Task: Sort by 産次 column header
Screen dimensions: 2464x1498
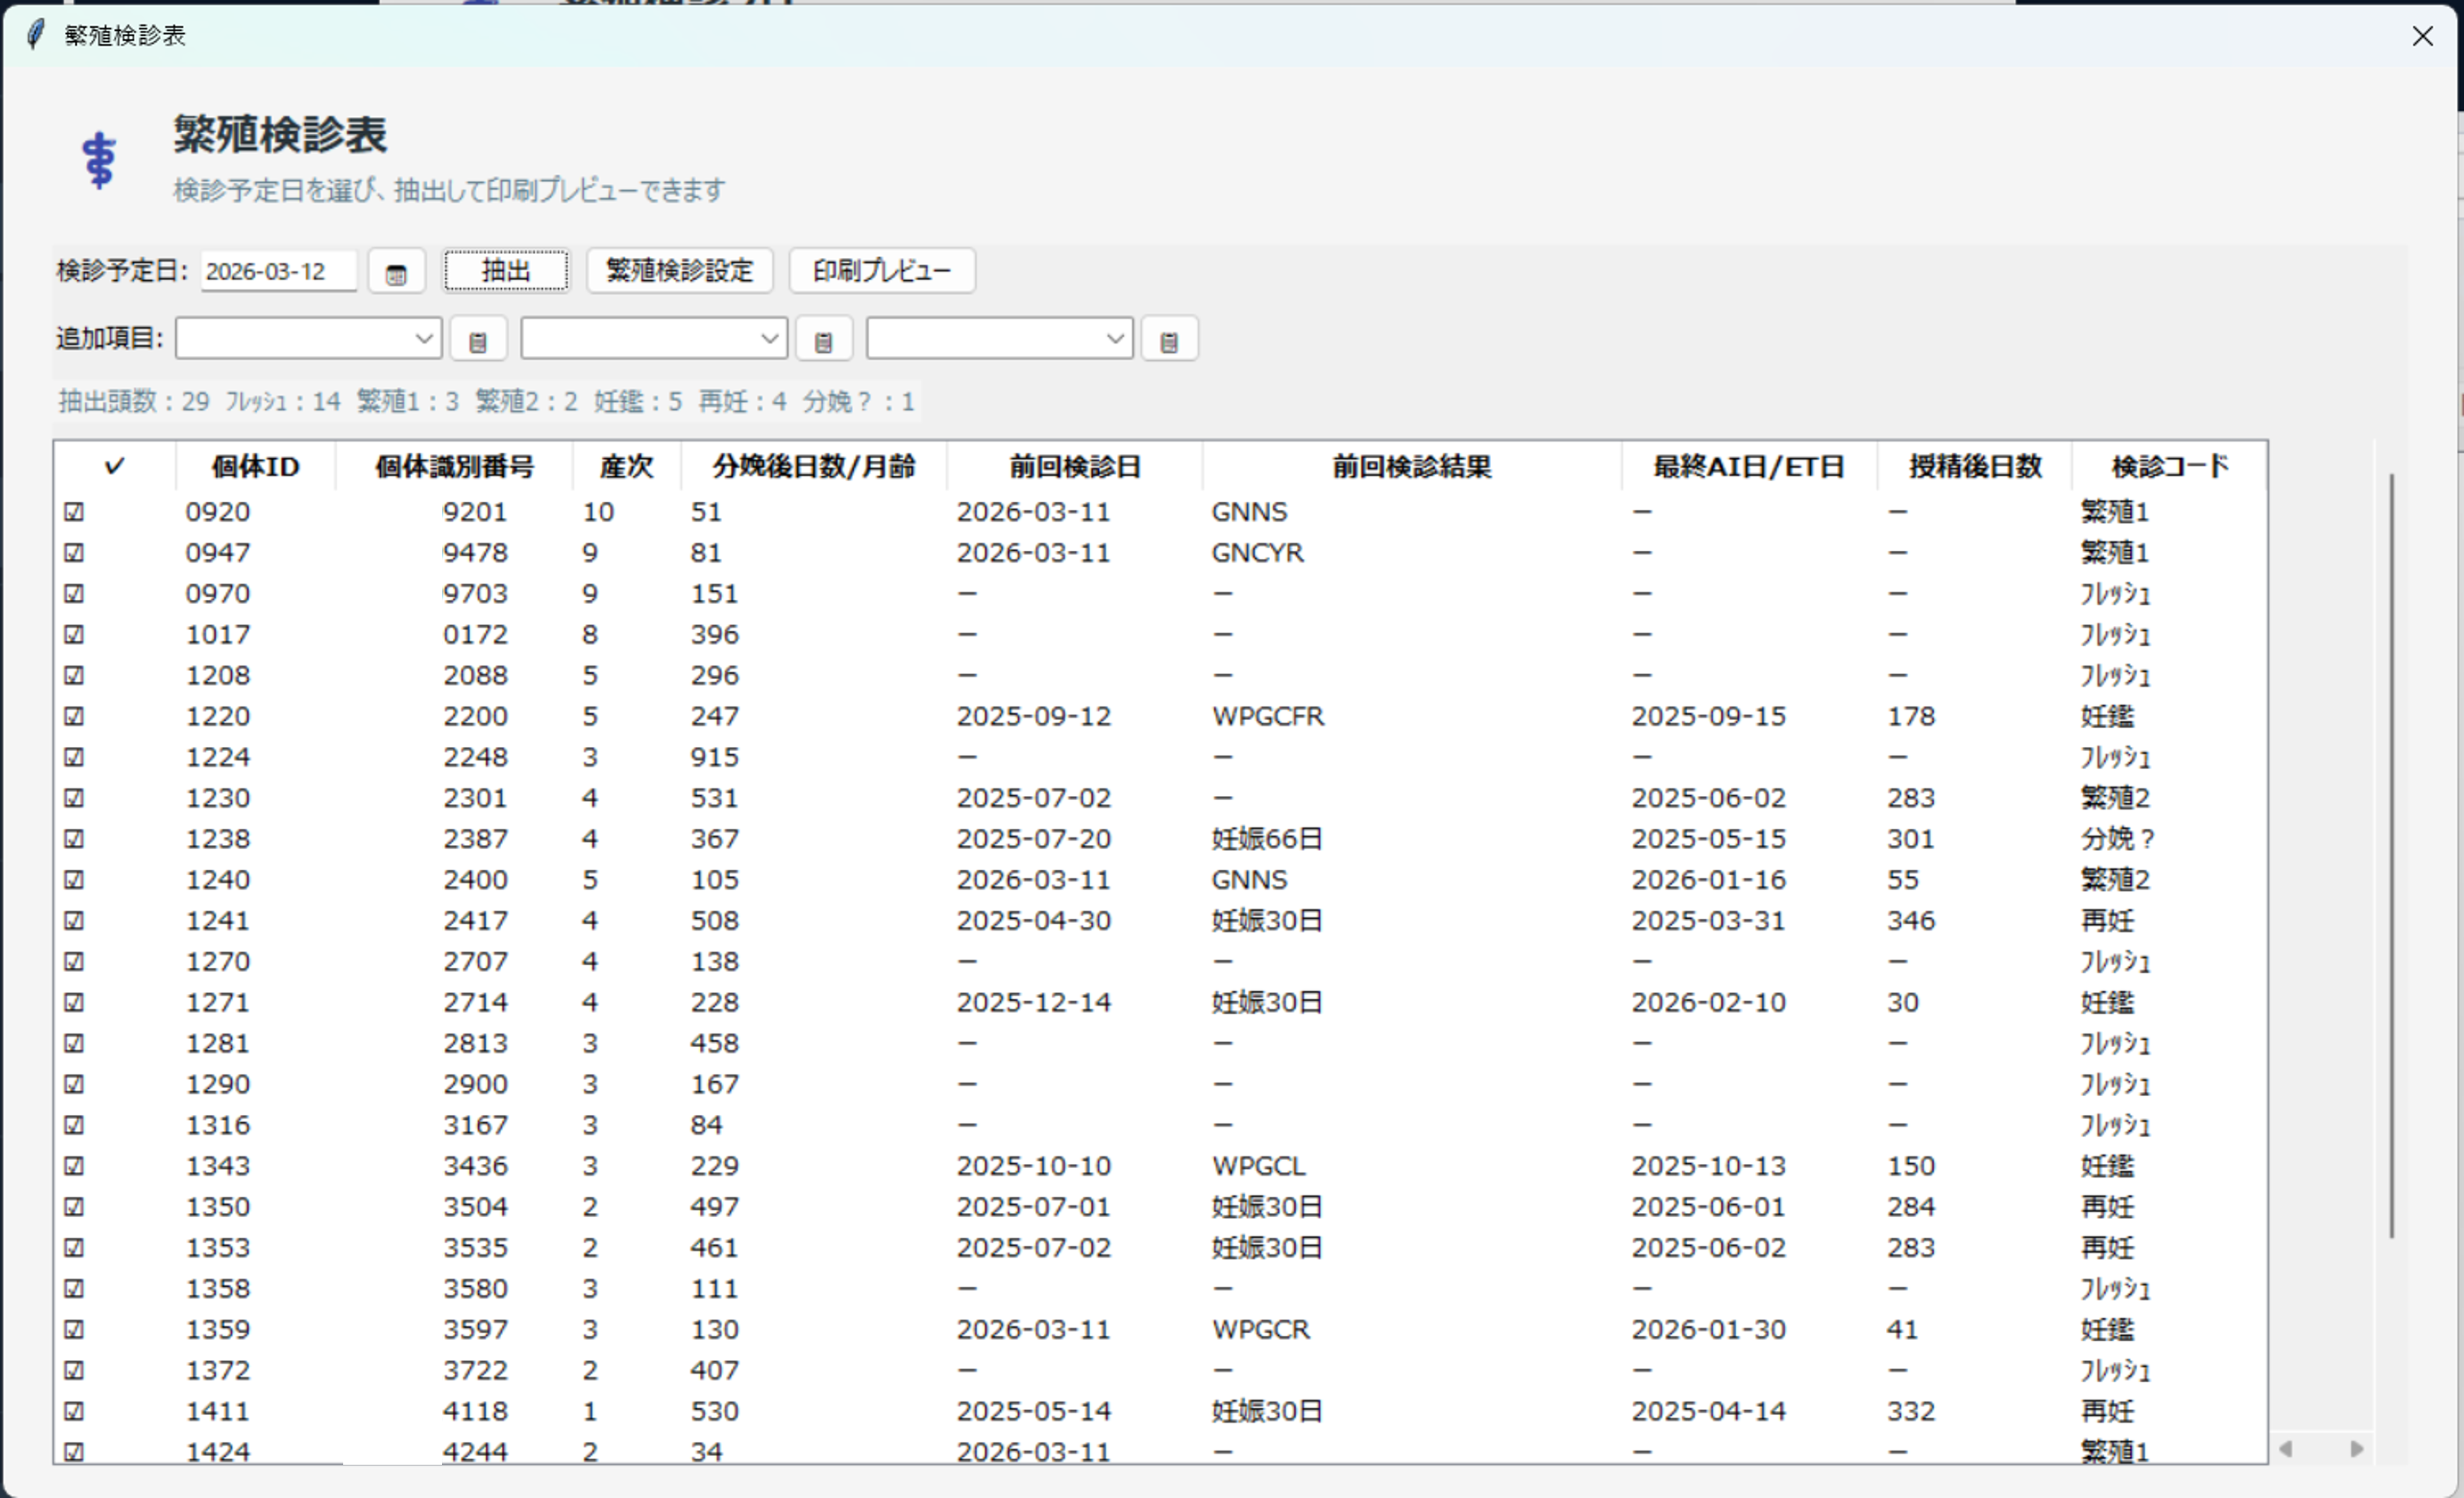Action: 627,466
